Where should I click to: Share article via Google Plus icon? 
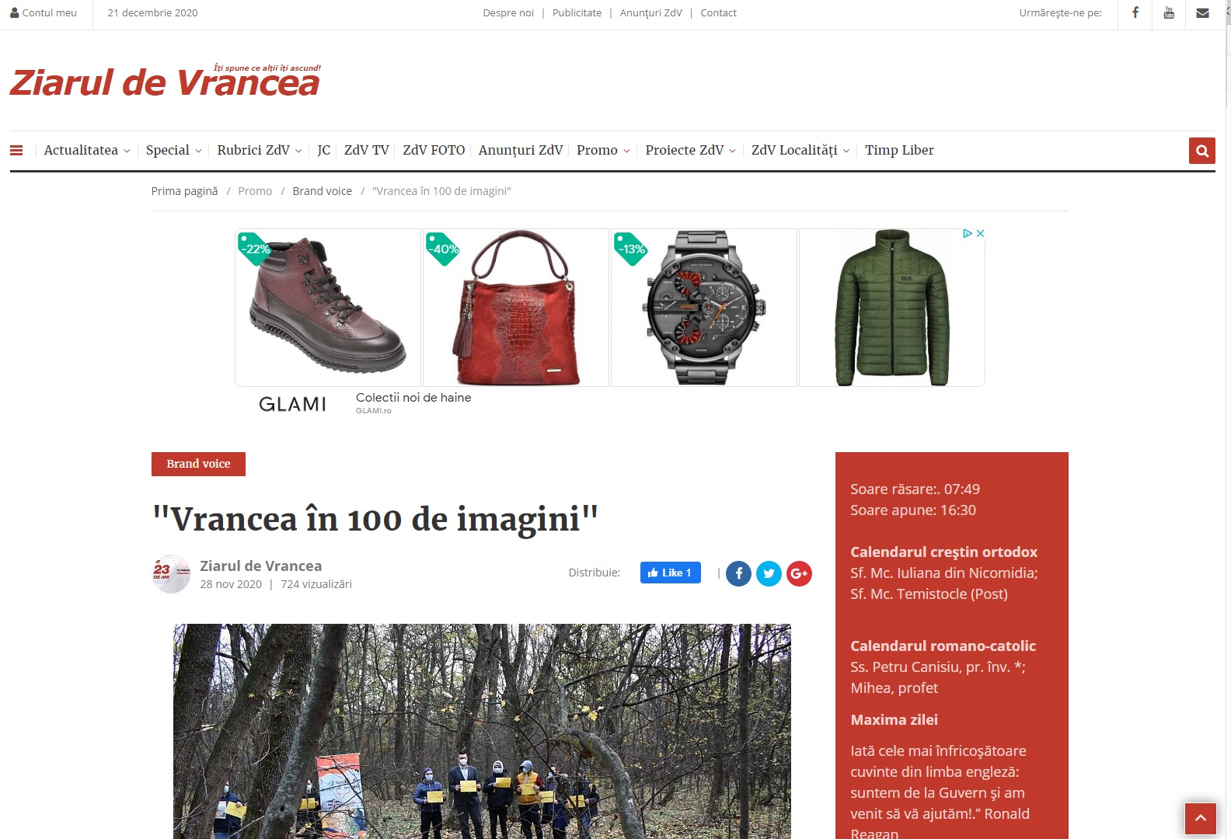pyautogui.click(x=799, y=573)
